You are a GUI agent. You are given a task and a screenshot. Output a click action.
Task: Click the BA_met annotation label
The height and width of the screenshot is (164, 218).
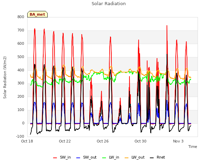(37, 14)
